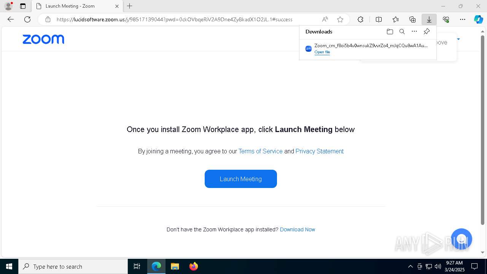The width and height of the screenshot is (487, 274).
Task: Open the Zoom chat support bubble
Action: point(461,239)
